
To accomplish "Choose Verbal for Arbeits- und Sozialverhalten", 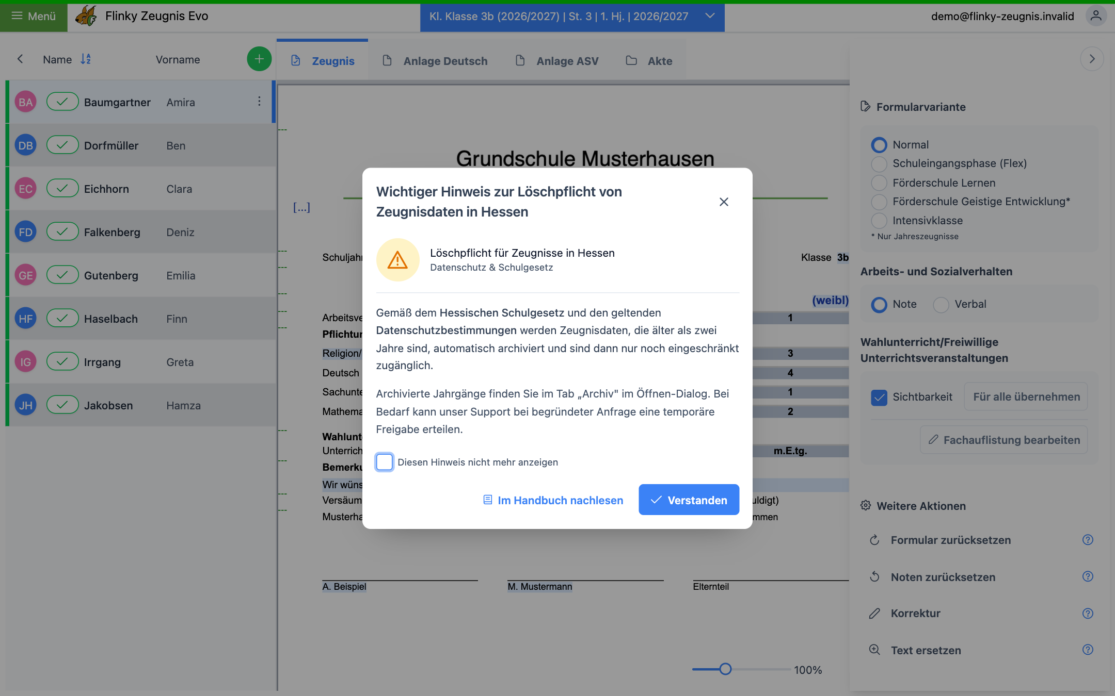I will 941,305.
